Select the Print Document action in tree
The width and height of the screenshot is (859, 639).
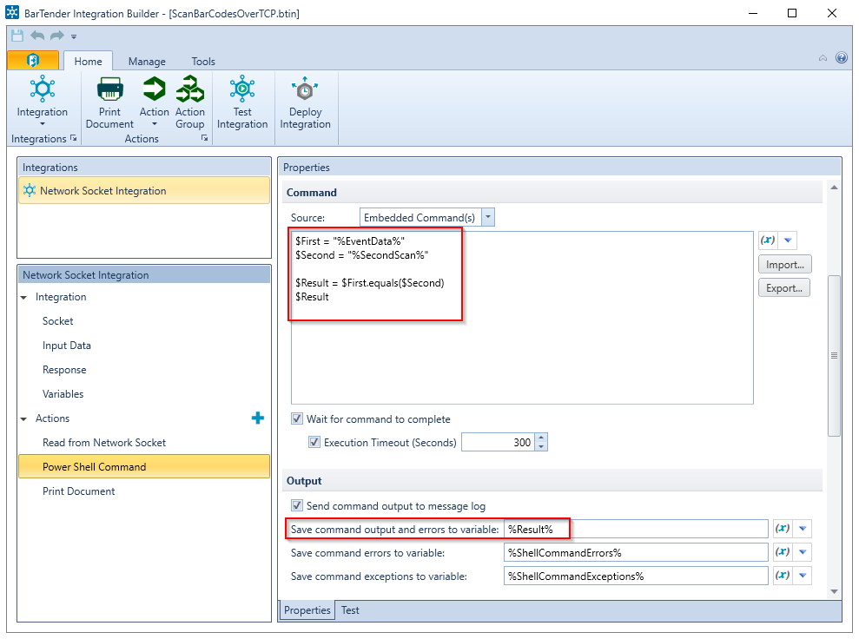(x=79, y=491)
